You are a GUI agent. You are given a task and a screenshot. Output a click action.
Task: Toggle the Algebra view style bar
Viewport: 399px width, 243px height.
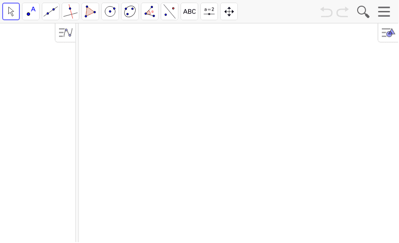tap(65, 33)
